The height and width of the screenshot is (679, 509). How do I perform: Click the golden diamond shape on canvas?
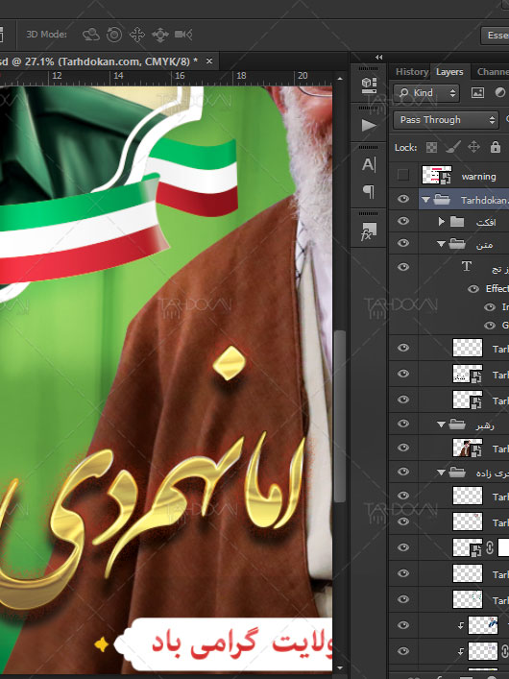(230, 362)
